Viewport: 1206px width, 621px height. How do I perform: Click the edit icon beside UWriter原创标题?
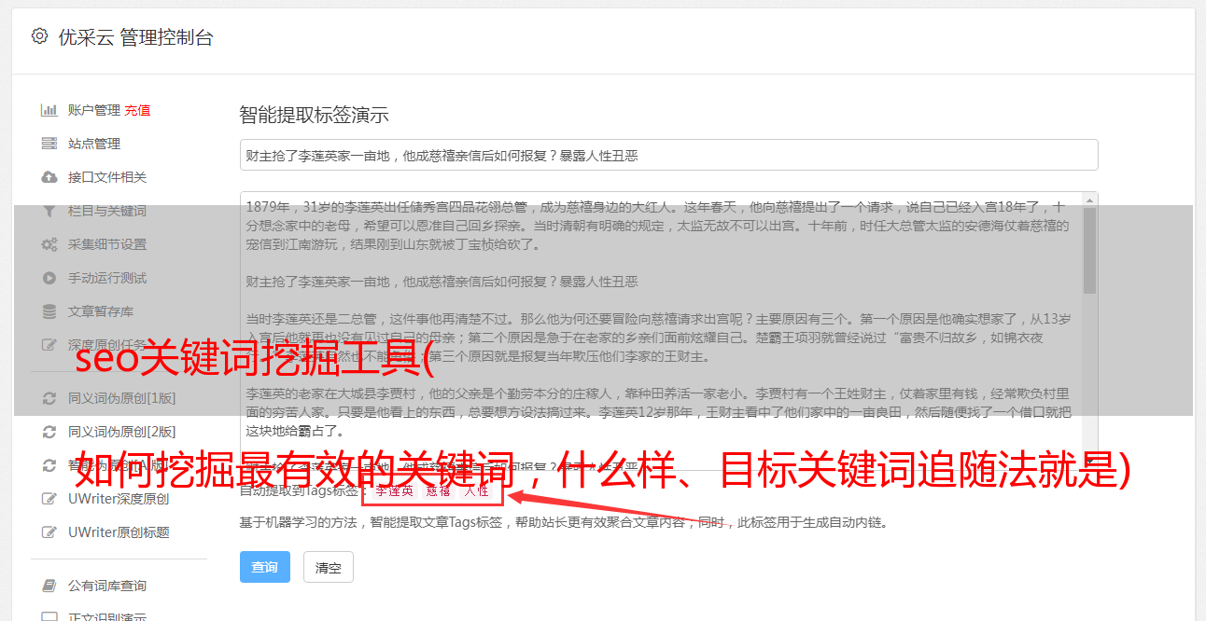49,532
